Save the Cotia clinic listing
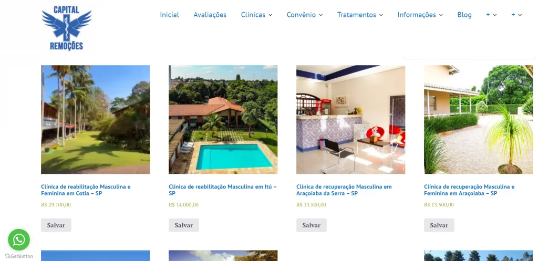Viewport: 538px width, 261px height. click(56, 225)
